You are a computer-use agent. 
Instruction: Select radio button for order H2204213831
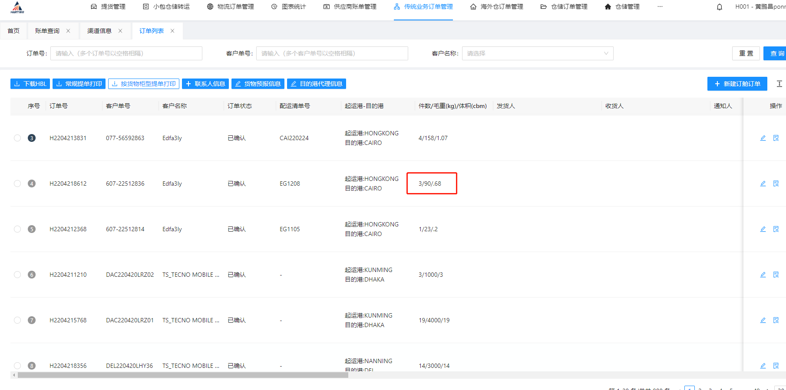click(17, 138)
